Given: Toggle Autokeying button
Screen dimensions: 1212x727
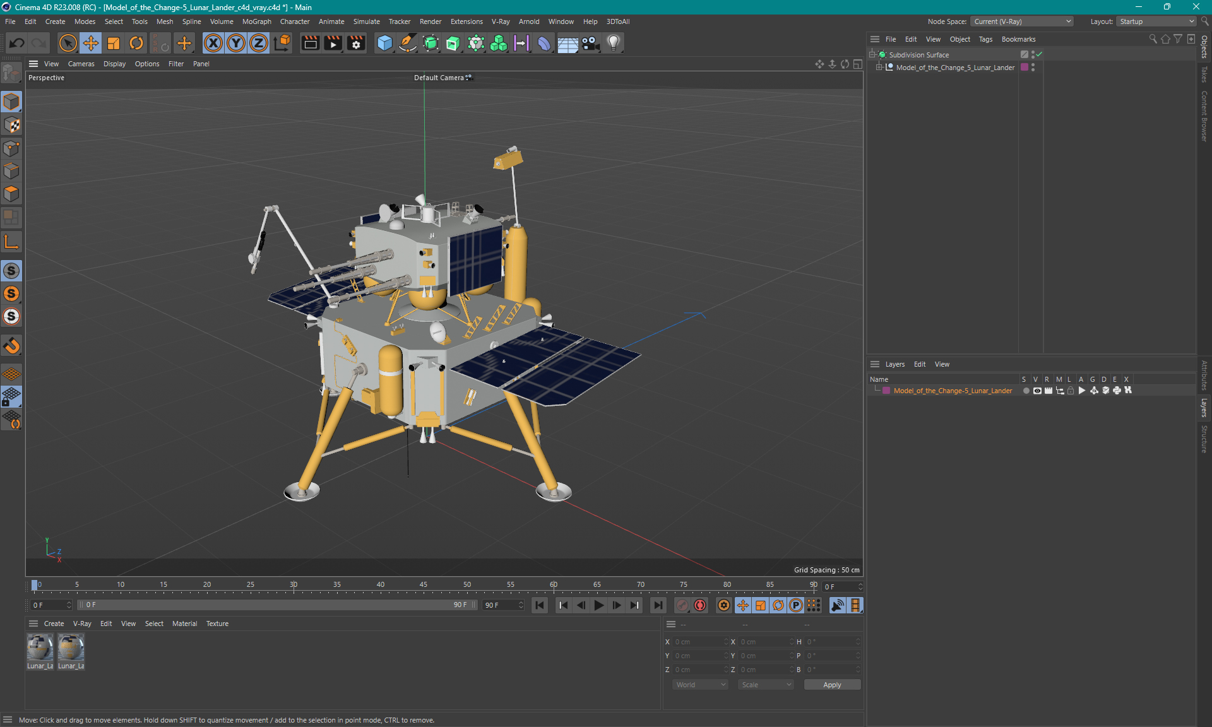Looking at the screenshot, I should (700, 605).
